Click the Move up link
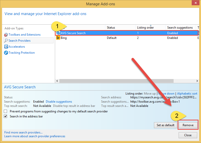 pyautogui.click(x=150, y=94)
